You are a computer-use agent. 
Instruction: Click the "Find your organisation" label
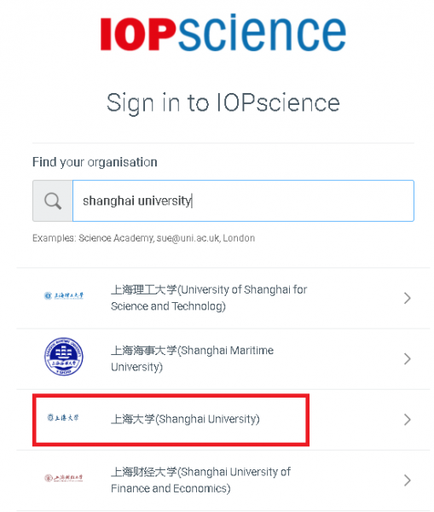[x=95, y=162]
